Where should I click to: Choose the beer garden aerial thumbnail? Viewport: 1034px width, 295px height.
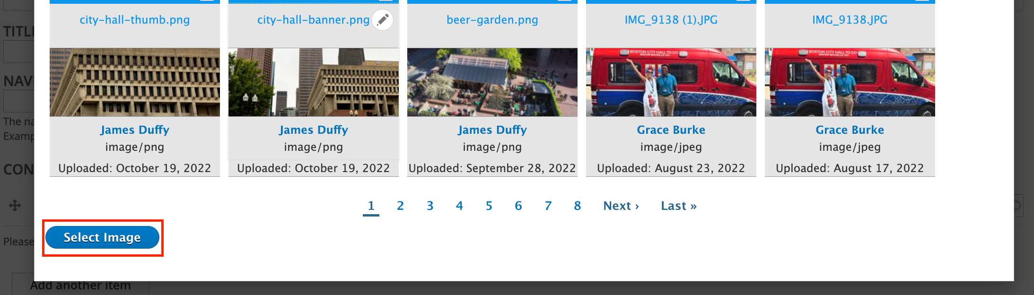[492, 82]
